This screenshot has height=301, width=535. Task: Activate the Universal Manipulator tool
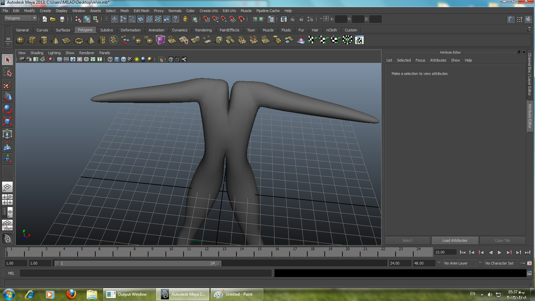[7, 134]
